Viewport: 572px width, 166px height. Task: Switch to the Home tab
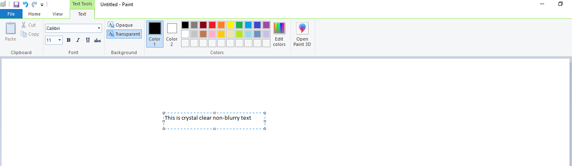pos(34,14)
